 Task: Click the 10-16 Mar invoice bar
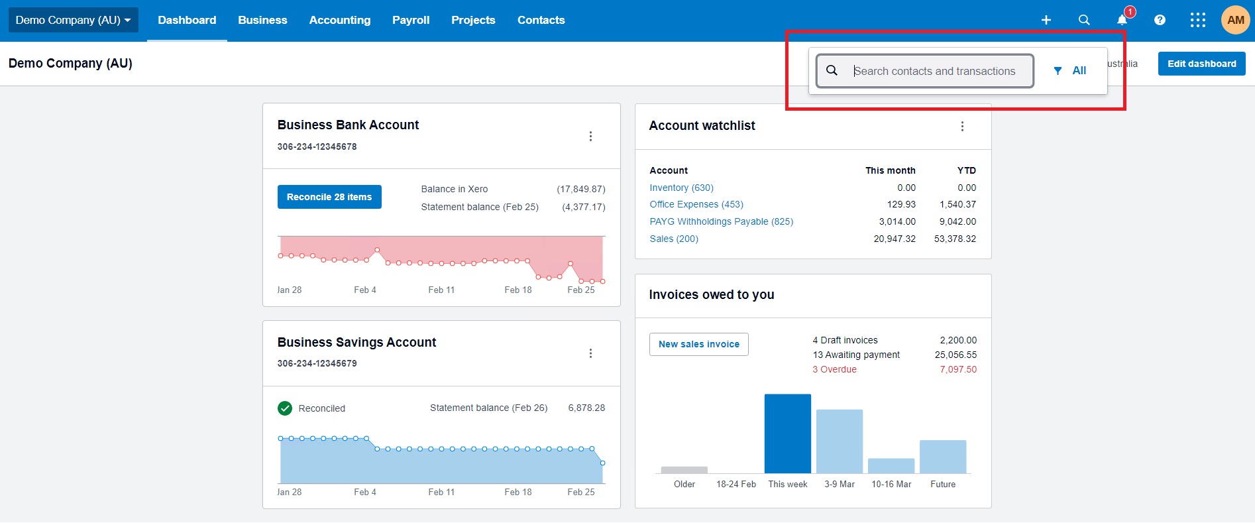891,466
